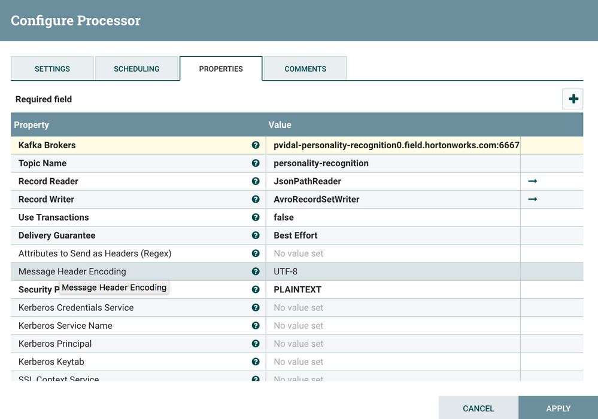Viewport: 598px width, 419px height.
Task: Go to JsonPathReader service via arrow
Action: (x=532, y=181)
